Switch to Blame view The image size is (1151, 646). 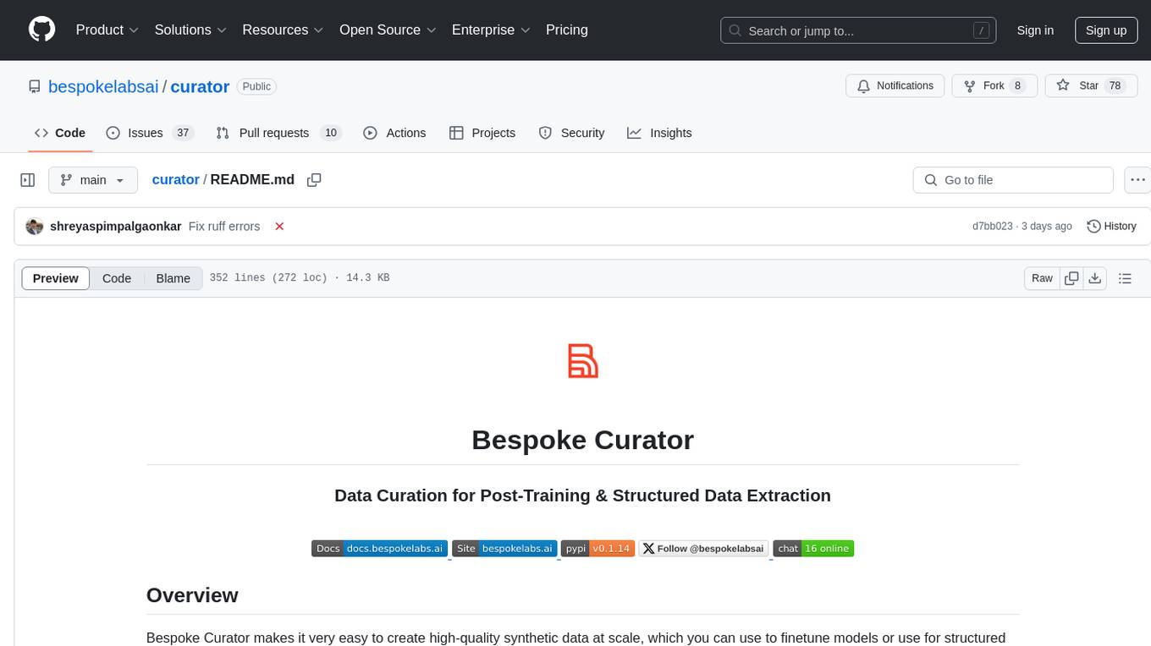tap(173, 278)
